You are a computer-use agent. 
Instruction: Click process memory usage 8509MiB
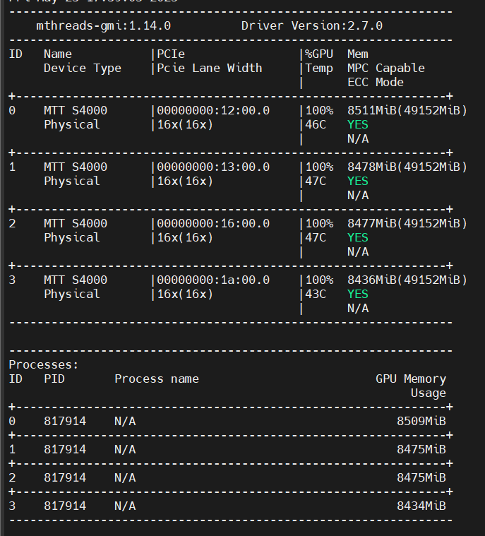[421, 422]
